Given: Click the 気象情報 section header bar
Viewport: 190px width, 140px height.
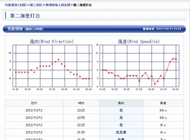Looking at the screenshot, I should [94, 29].
